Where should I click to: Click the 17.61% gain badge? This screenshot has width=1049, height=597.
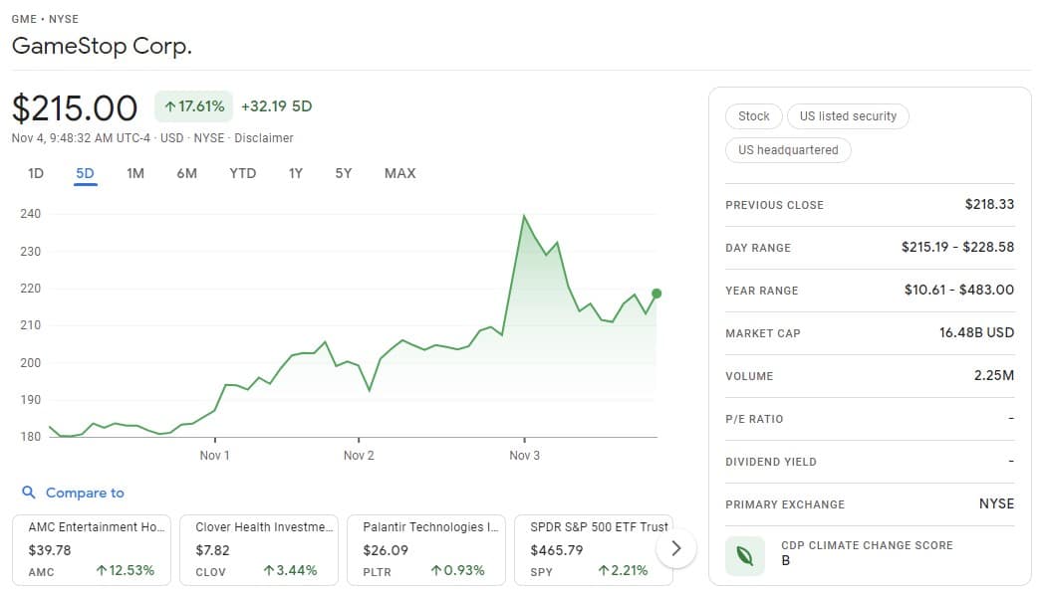(x=194, y=106)
